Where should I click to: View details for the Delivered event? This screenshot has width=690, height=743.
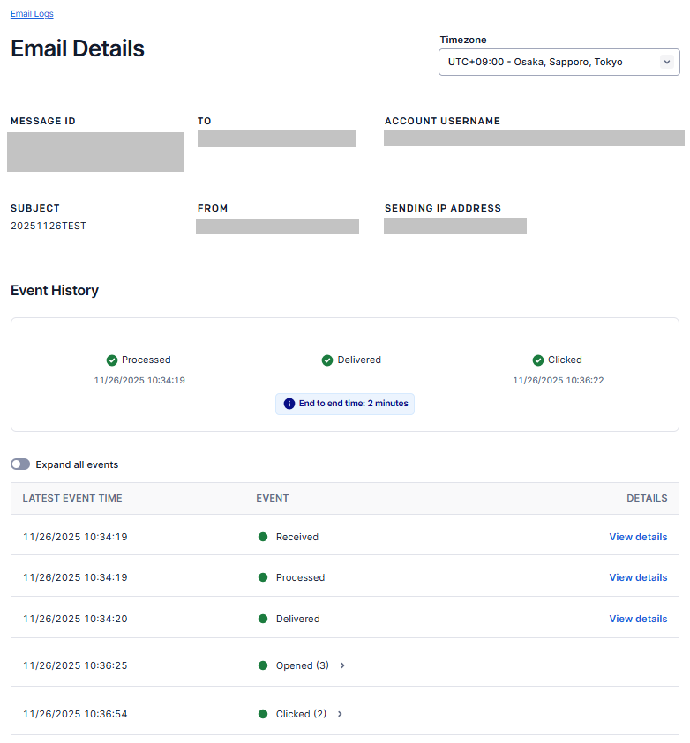(x=637, y=619)
